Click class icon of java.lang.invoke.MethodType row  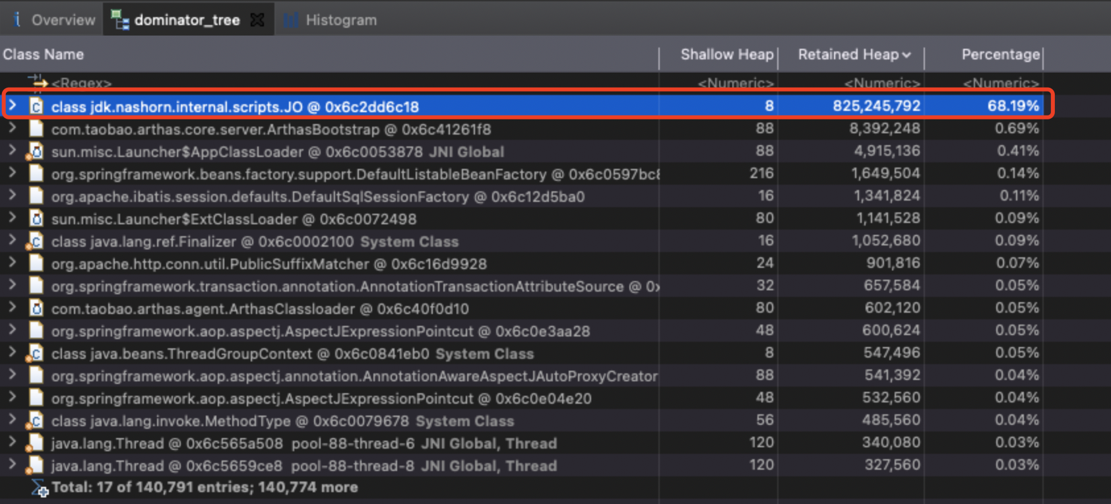tap(35, 421)
